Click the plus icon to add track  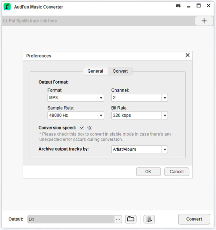tap(204, 21)
